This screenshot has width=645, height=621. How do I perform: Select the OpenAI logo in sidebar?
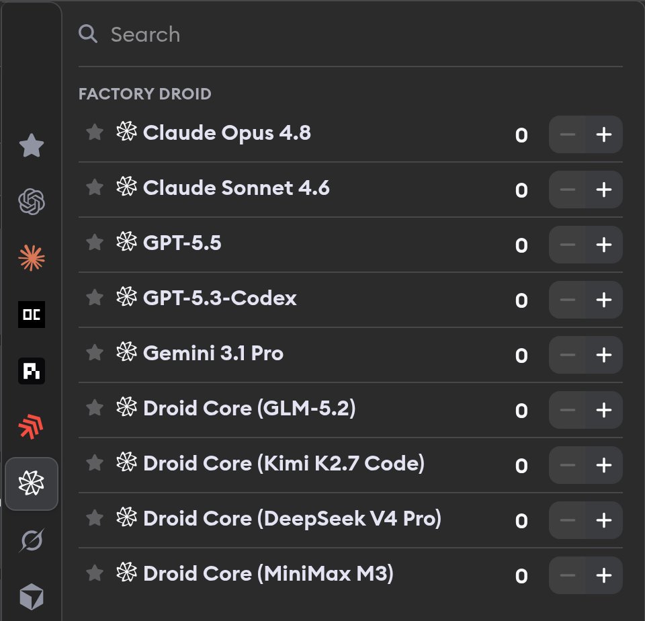click(32, 202)
